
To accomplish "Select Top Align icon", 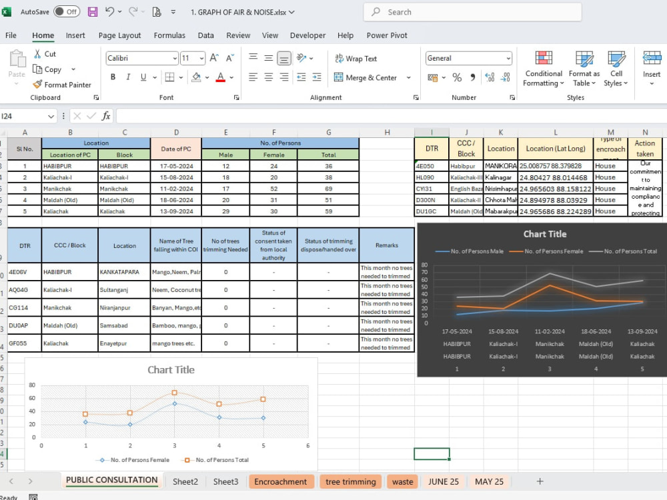I will [253, 58].
